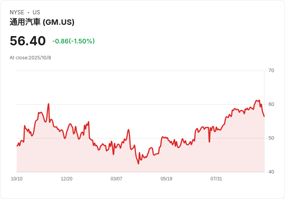285x199 pixels.
Task: Click the 70 y-axis label
Action: [271, 71]
